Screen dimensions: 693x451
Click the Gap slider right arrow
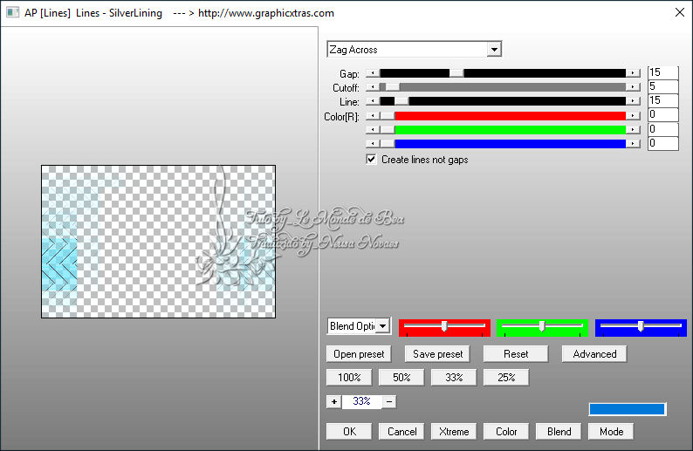point(634,73)
